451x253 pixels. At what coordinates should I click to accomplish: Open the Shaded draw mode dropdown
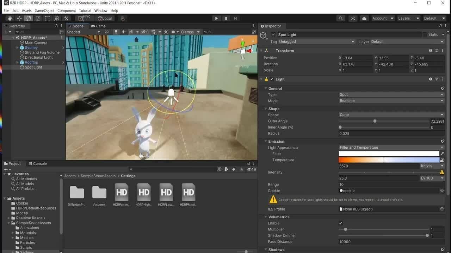pyautogui.click(x=84, y=32)
